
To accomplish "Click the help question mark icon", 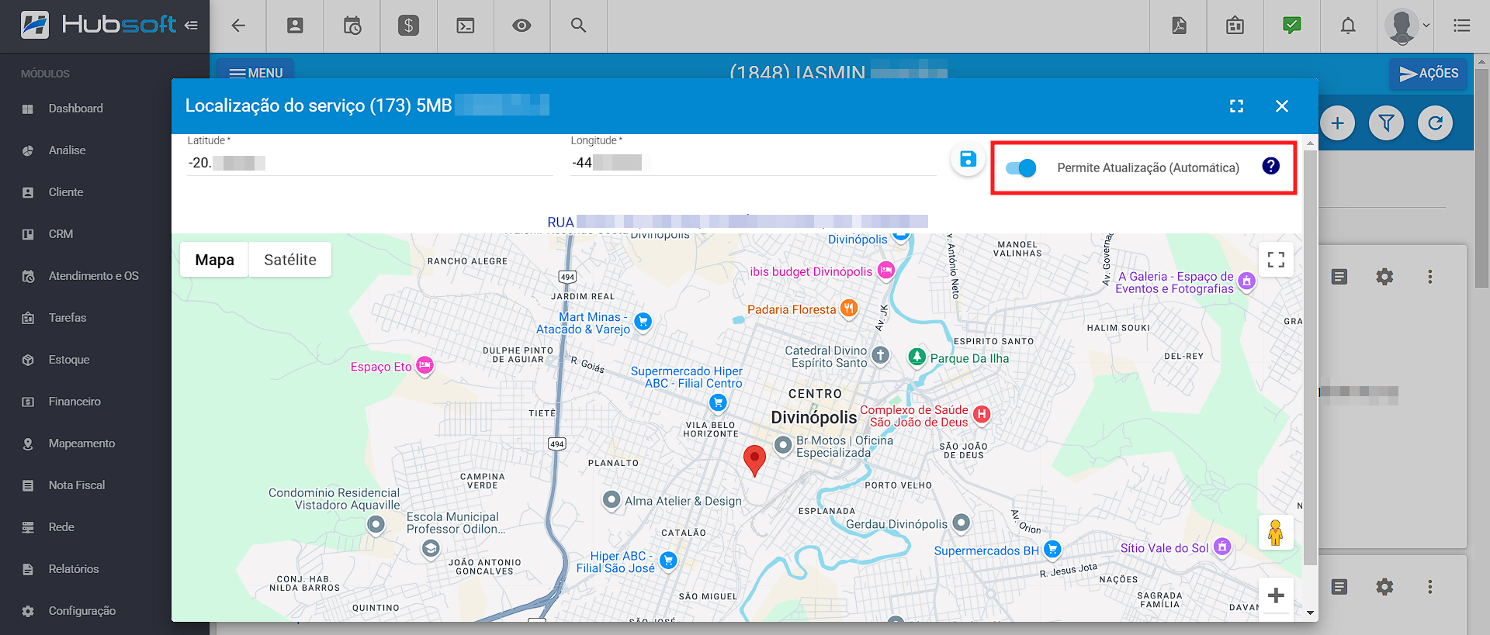I will tap(1270, 166).
